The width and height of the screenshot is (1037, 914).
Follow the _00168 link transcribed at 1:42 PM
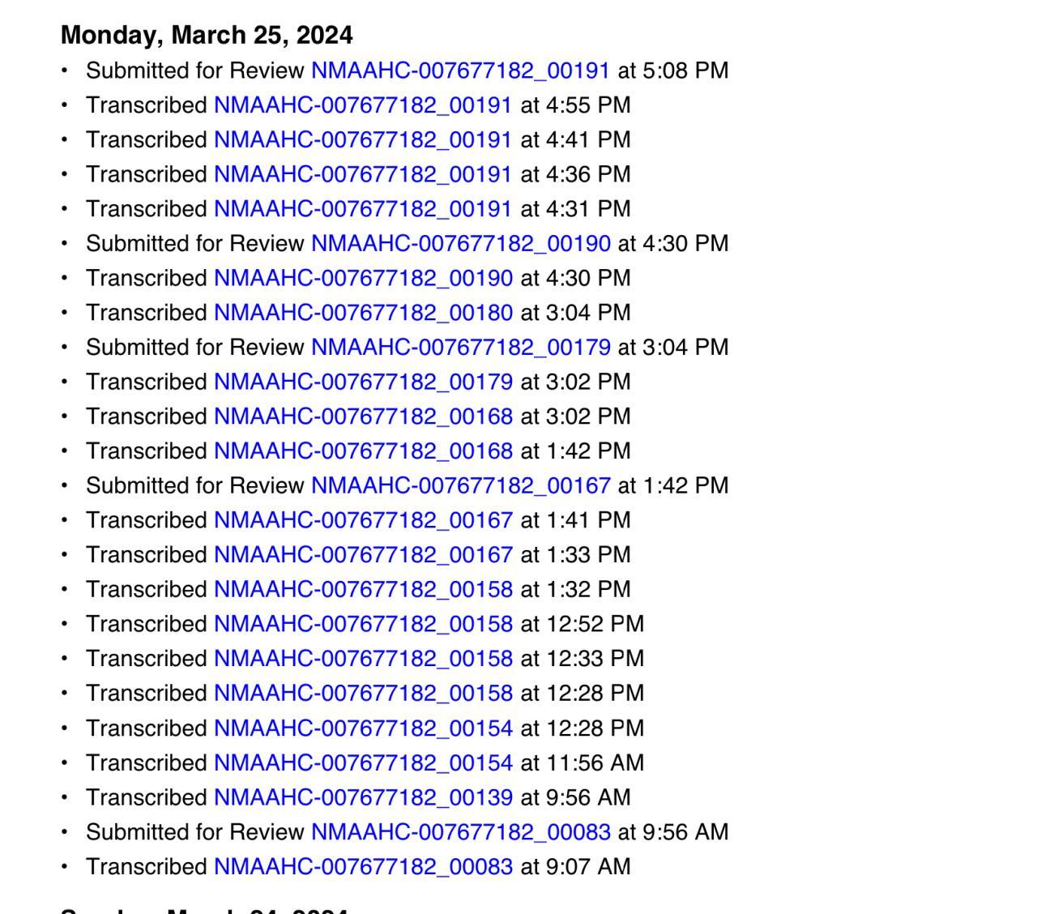tap(363, 451)
